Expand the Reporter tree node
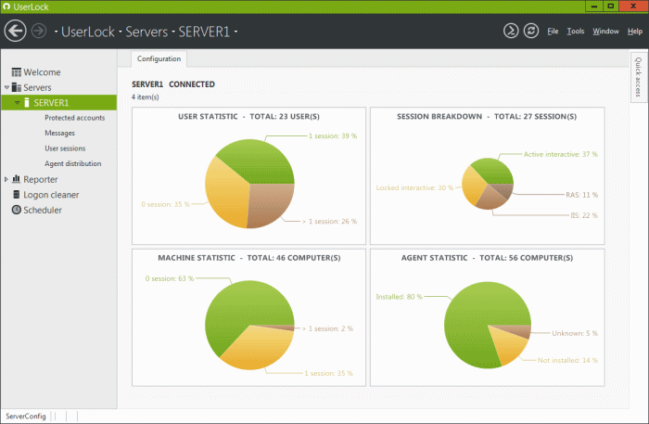Screen dimensions: 649x424 [6, 179]
